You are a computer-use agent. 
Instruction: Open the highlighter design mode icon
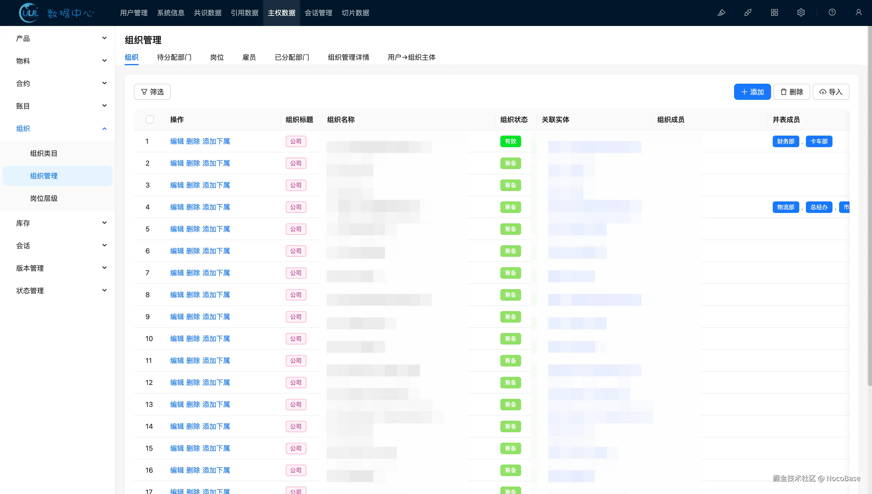pos(721,13)
